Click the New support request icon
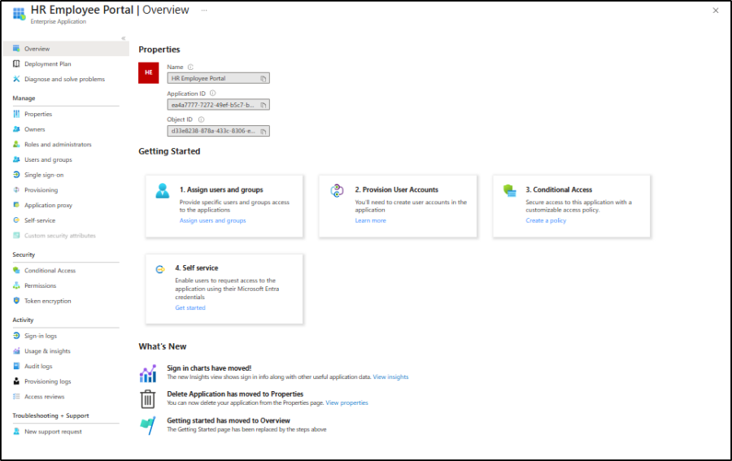 pos(16,432)
